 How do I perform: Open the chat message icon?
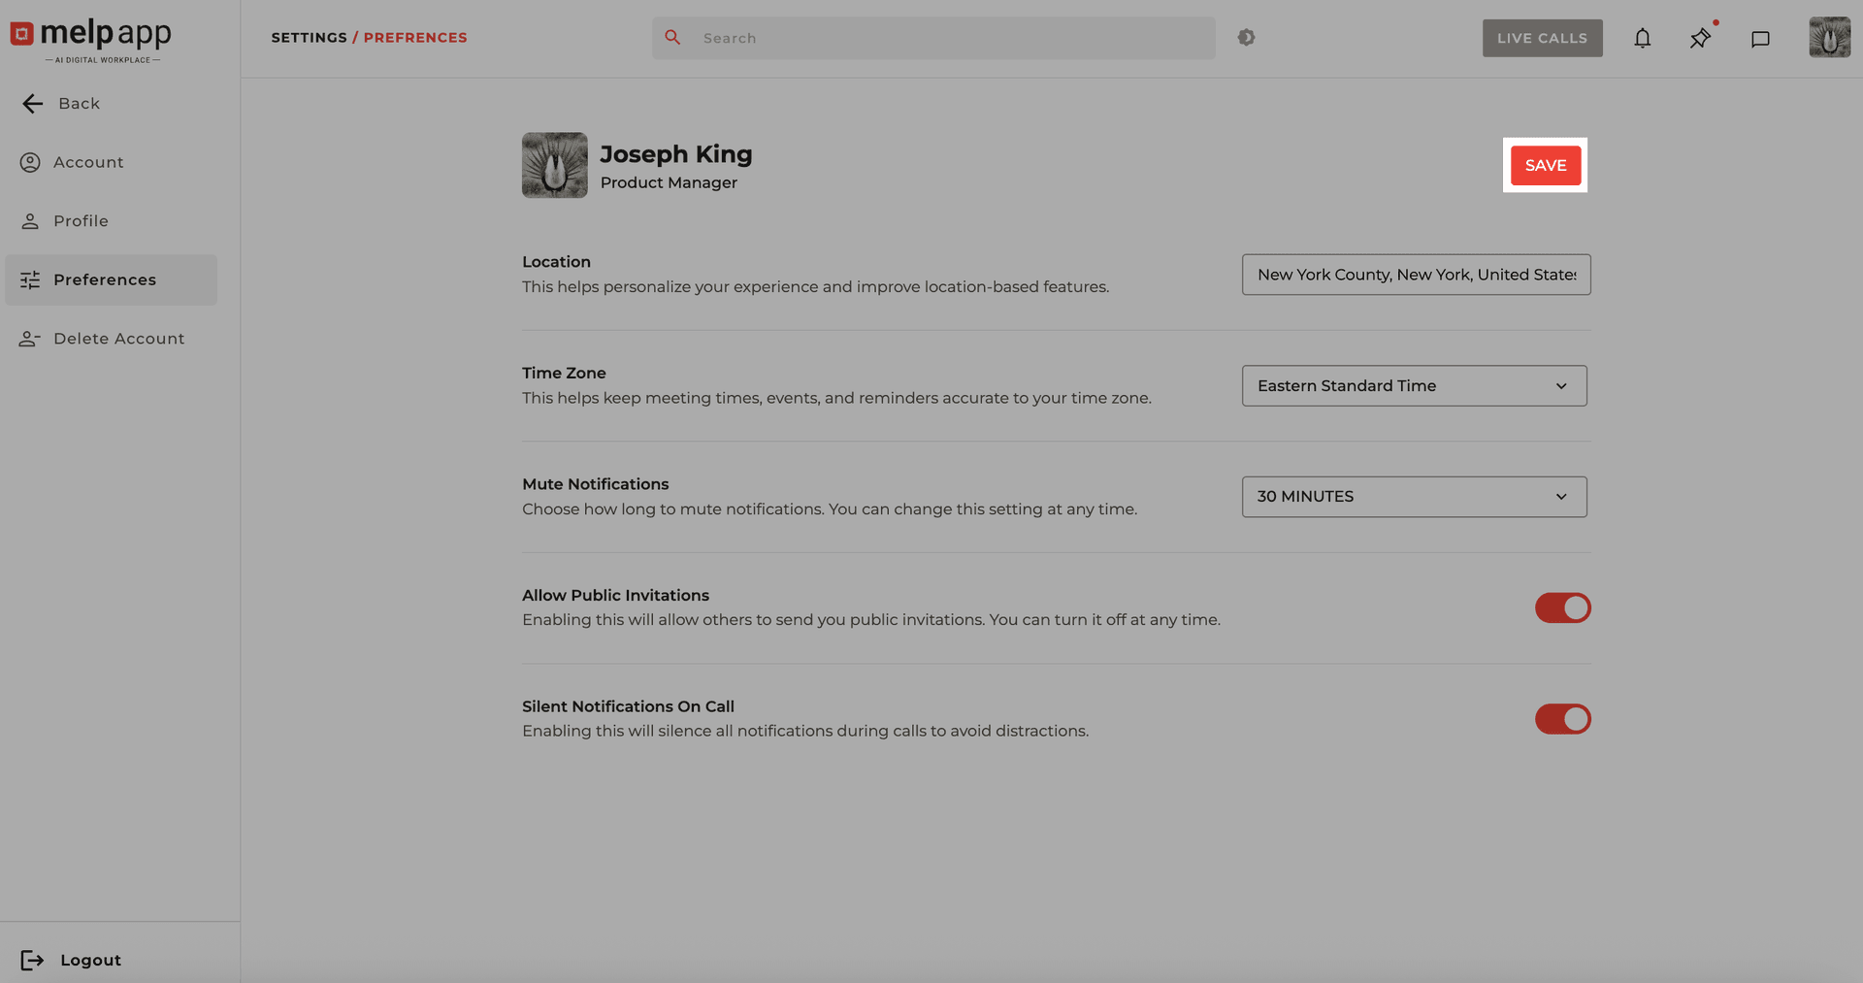1760,39
